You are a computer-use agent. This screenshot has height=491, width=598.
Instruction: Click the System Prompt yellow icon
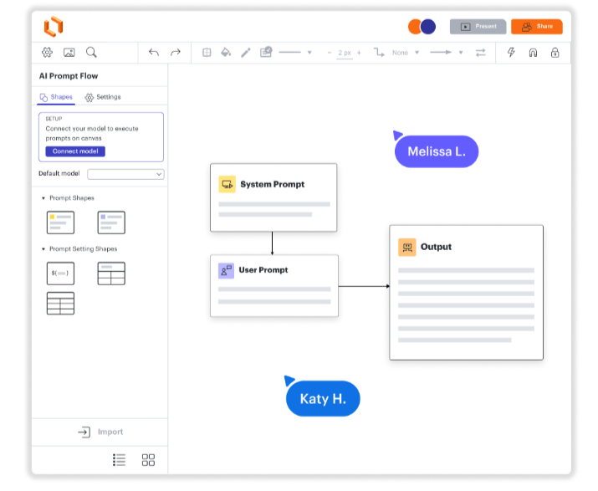227,185
